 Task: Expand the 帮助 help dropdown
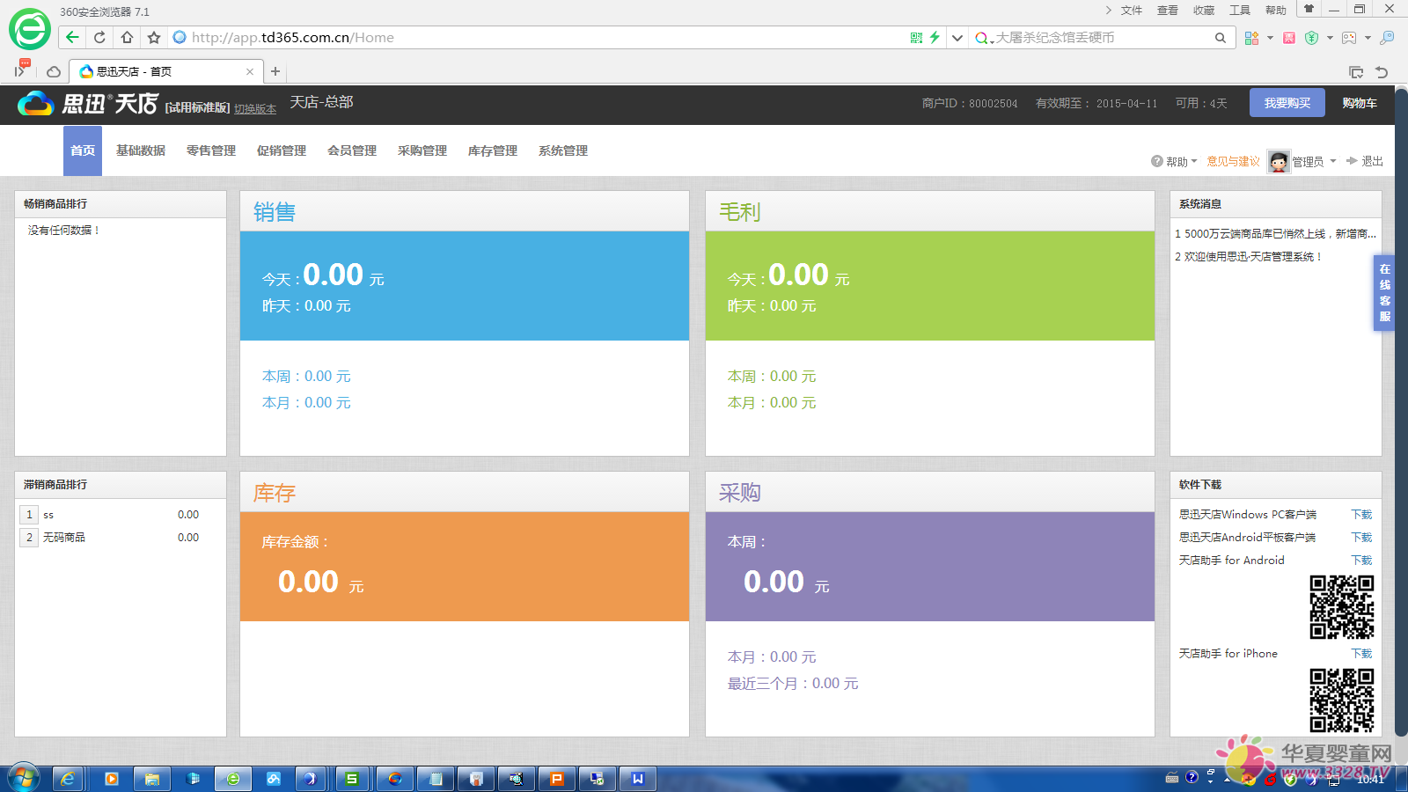1176,161
